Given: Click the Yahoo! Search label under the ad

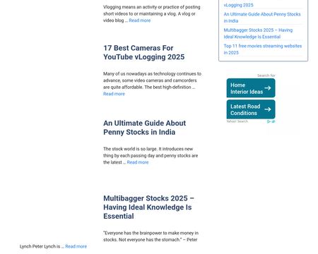Looking at the screenshot, I should tap(237, 121).
